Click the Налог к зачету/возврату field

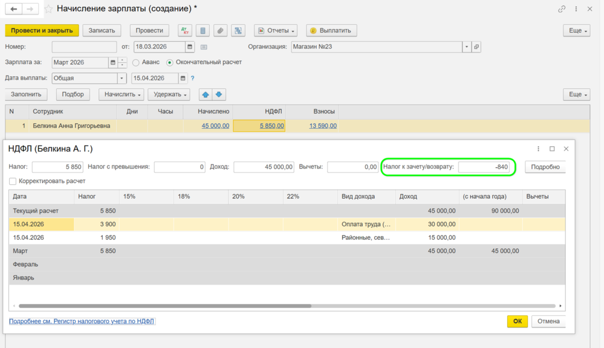click(x=484, y=167)
